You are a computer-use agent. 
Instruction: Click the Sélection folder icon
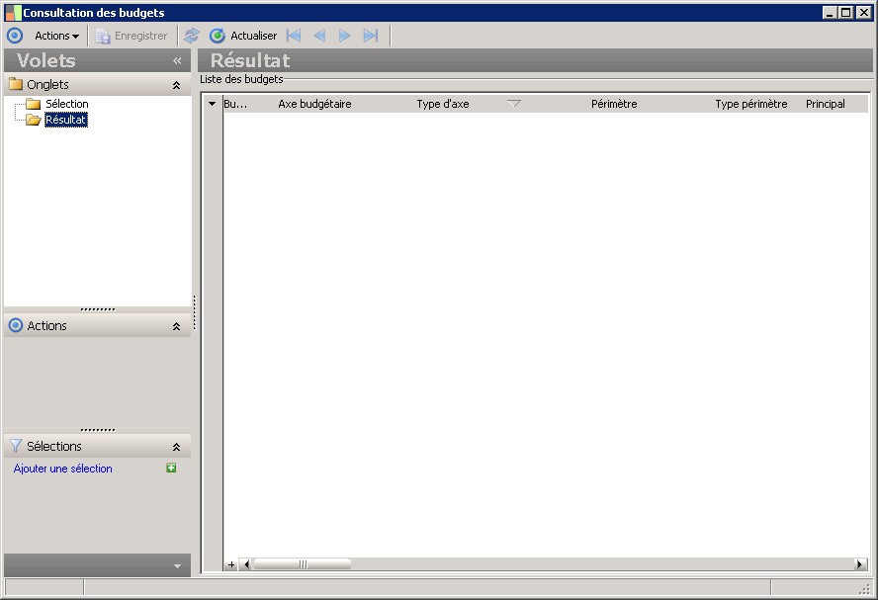pyautogui.click(x=34, y=104)
